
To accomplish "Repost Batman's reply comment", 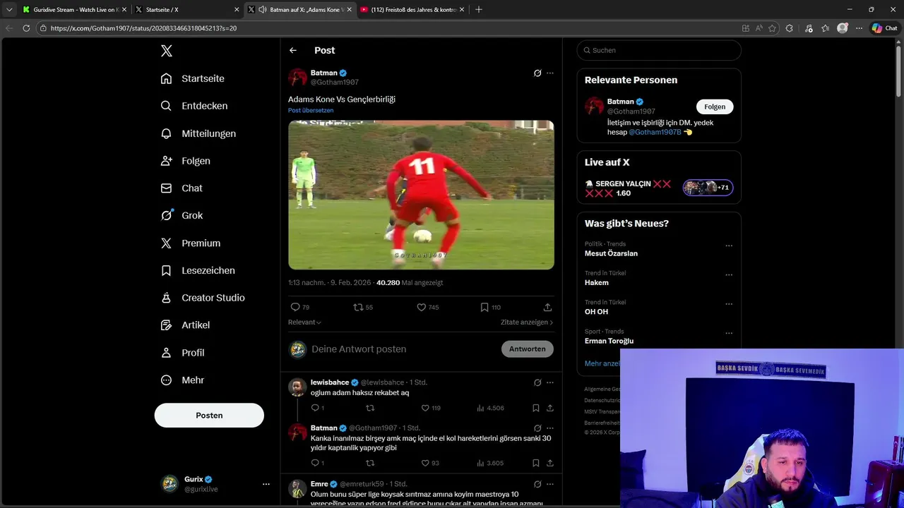I will click(370, 463).
